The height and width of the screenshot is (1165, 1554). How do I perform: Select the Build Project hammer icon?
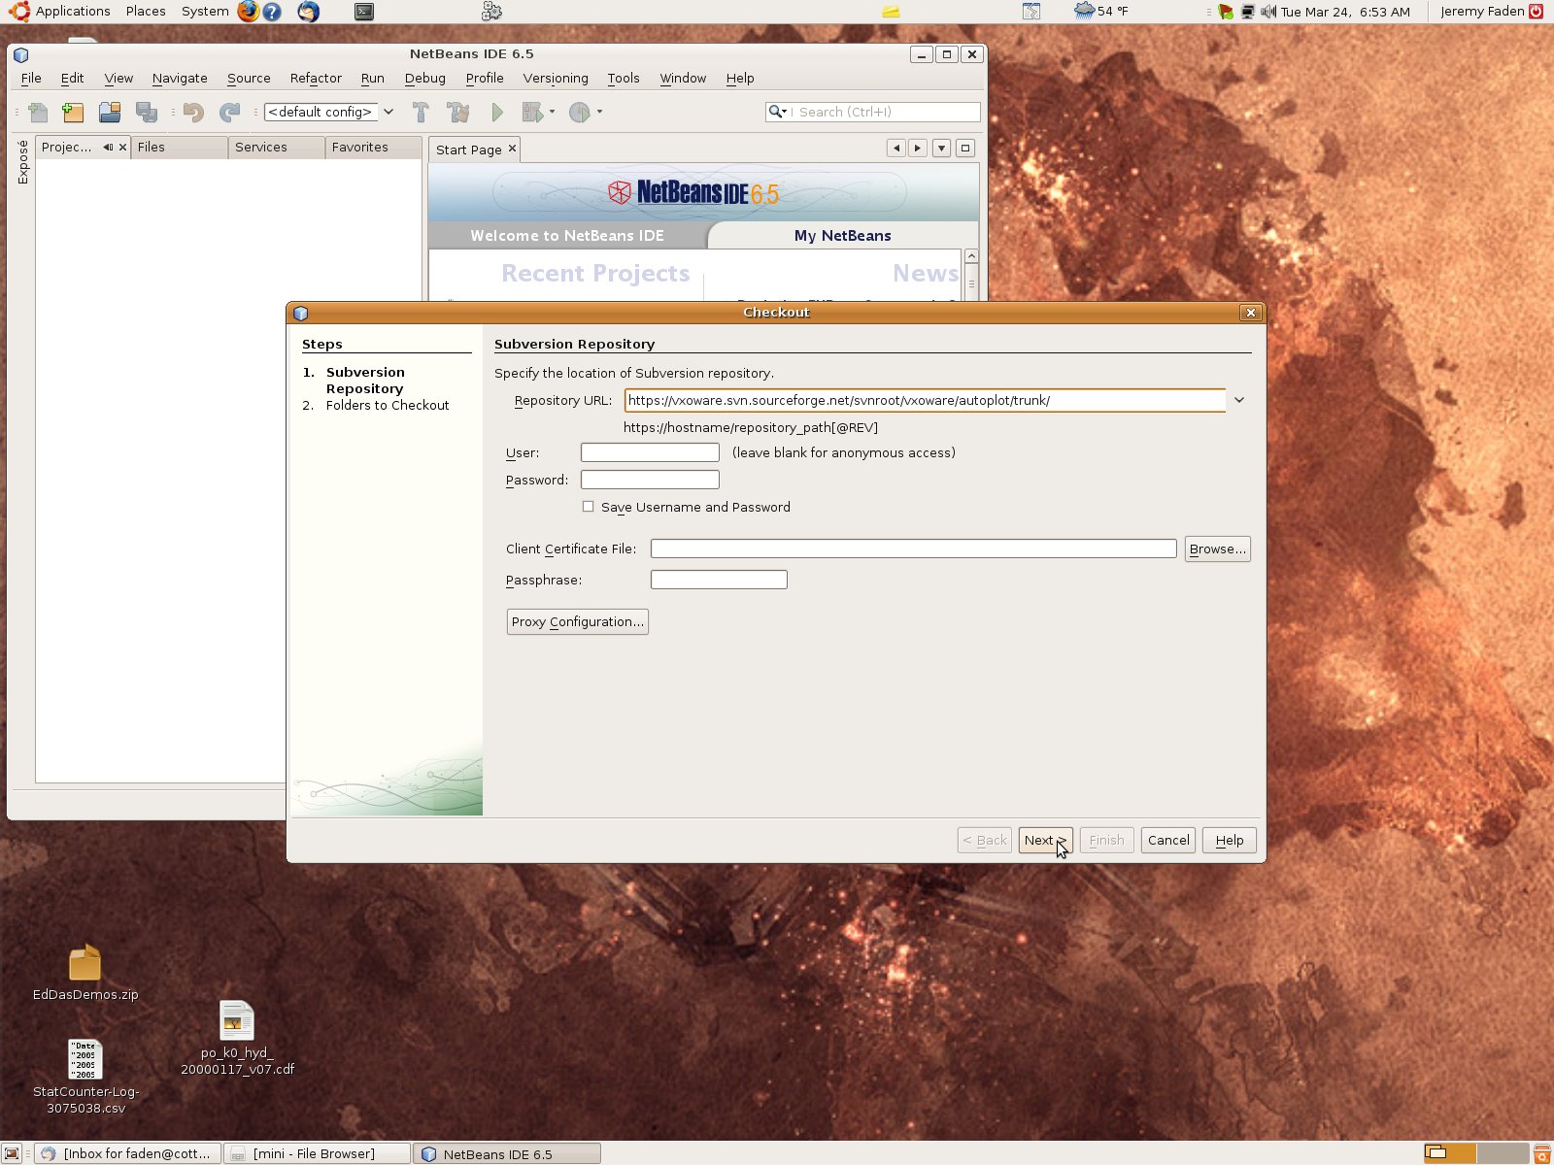click(421, 112)
